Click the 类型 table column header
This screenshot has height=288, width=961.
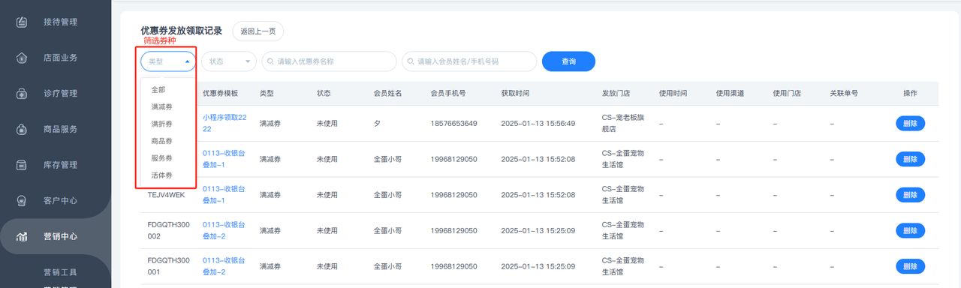267,94
